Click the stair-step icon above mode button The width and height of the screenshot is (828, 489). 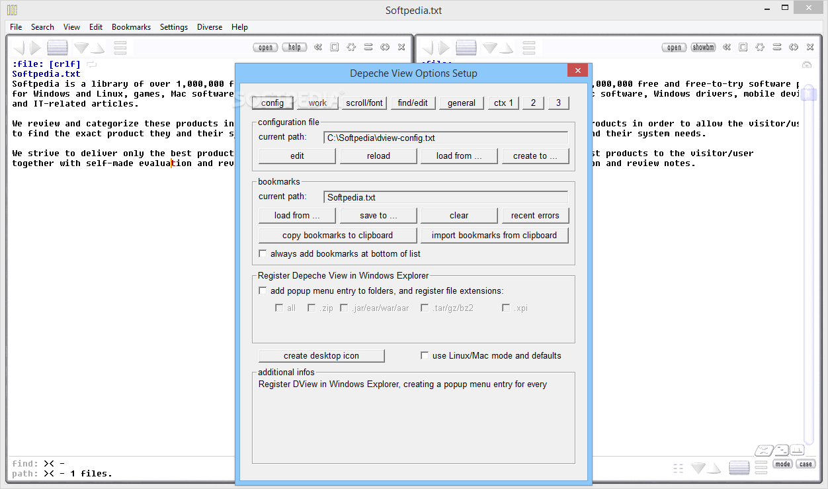coord(782,450)
